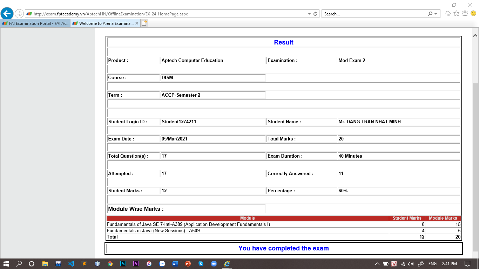Open Zalo from the taskbar
The height and width of the screenshot is (269, 479).
pyautogui.click(x=162, y=263)
